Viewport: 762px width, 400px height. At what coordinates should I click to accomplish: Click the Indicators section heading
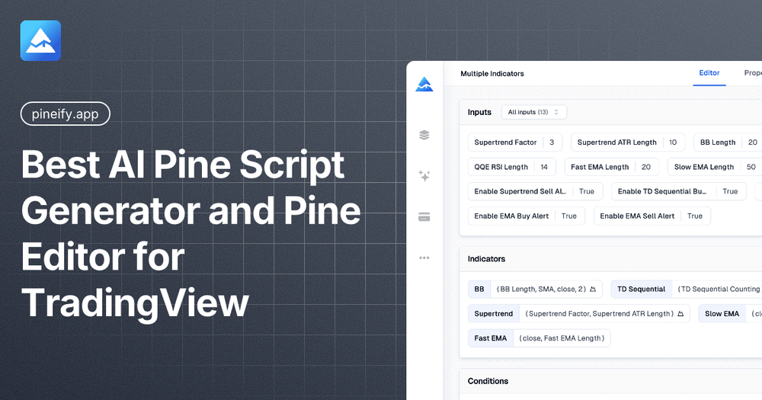click(x=486, y=259)
